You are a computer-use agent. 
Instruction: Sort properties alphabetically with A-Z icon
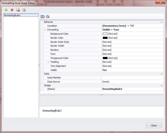click(x=48, y=16)
